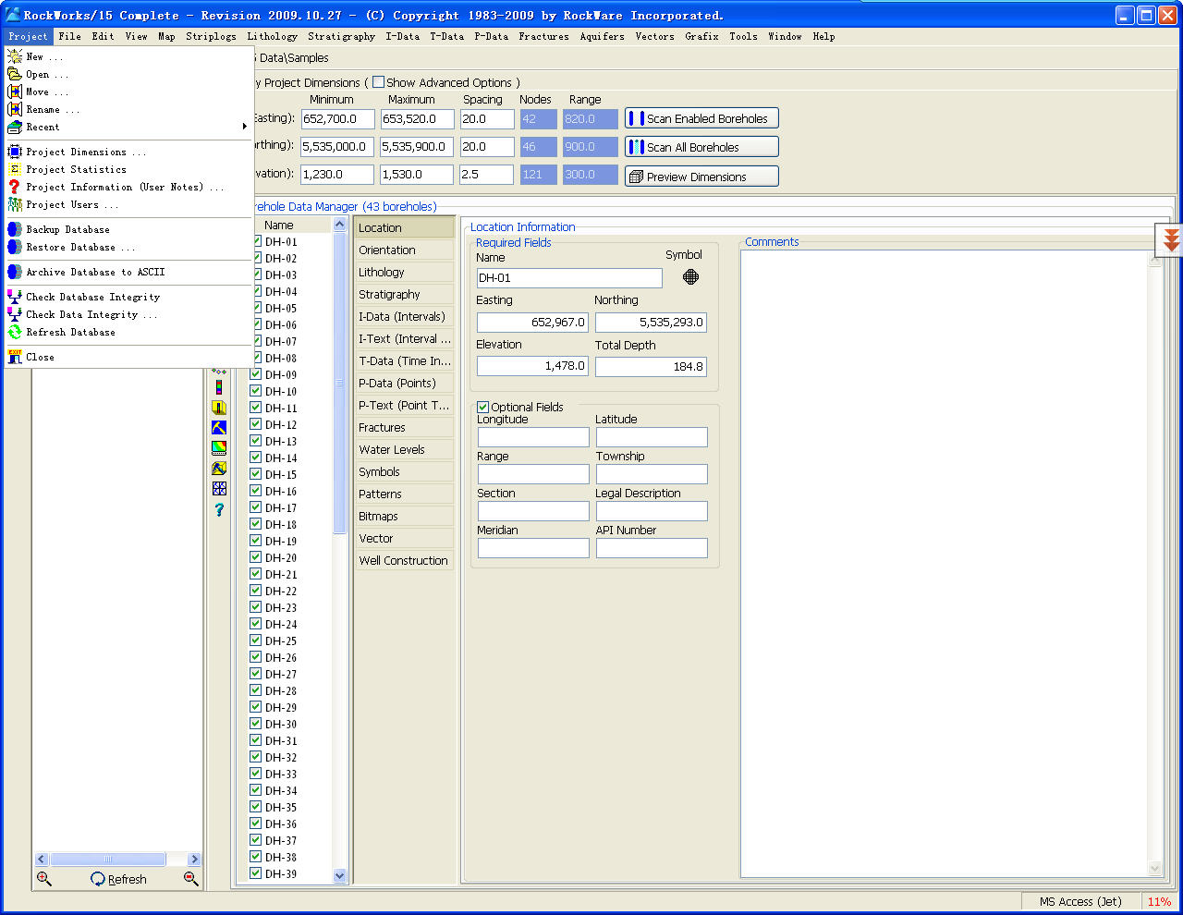The width and height of the screenshot is (1183, 915).
Task: Click the blue-white grid toolbar icon
Action: [219, 489]
